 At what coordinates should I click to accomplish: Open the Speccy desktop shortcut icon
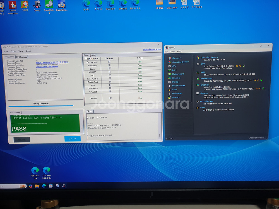(x=37, y=5)
